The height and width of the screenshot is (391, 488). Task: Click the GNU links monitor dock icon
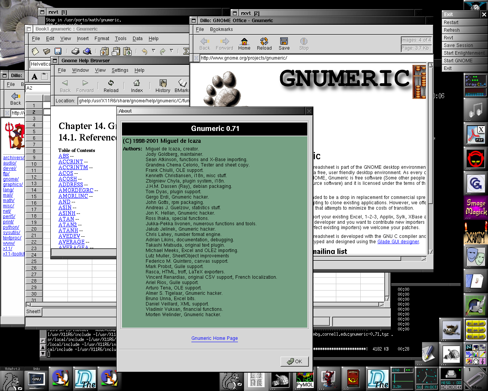tap(37, 380)
